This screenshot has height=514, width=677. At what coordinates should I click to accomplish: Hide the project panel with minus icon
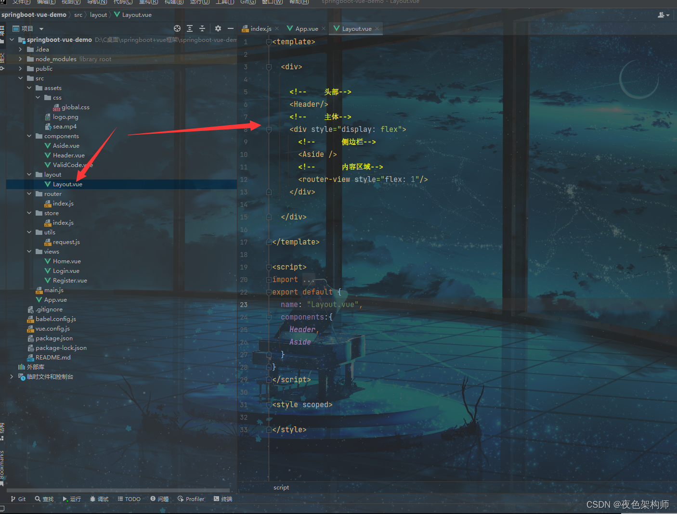tap(231, 28)
